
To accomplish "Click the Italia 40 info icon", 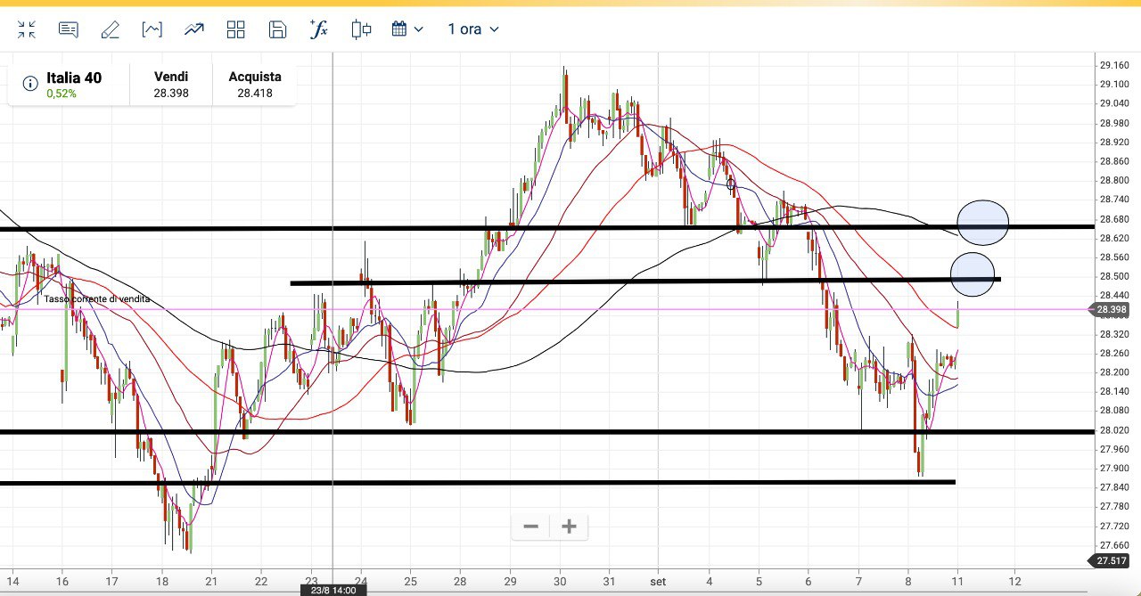I will [x=29, y=84].
